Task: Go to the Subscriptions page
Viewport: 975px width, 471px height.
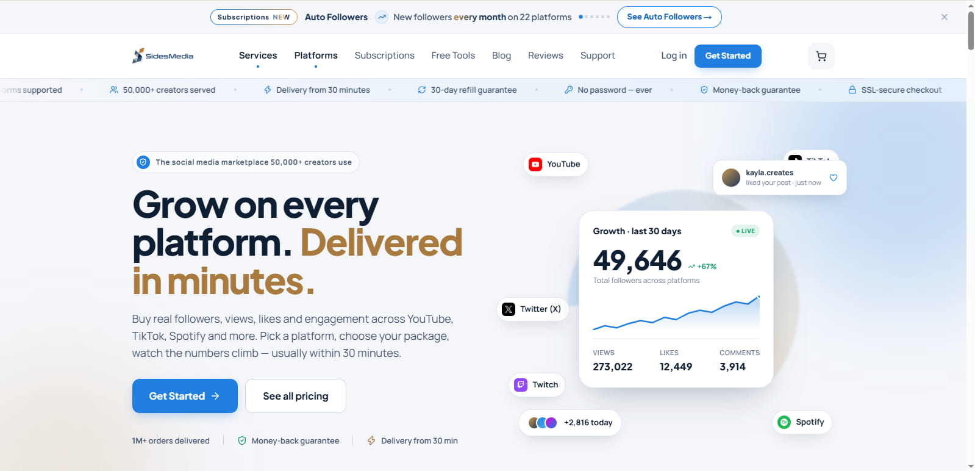Action: [385, 56]
